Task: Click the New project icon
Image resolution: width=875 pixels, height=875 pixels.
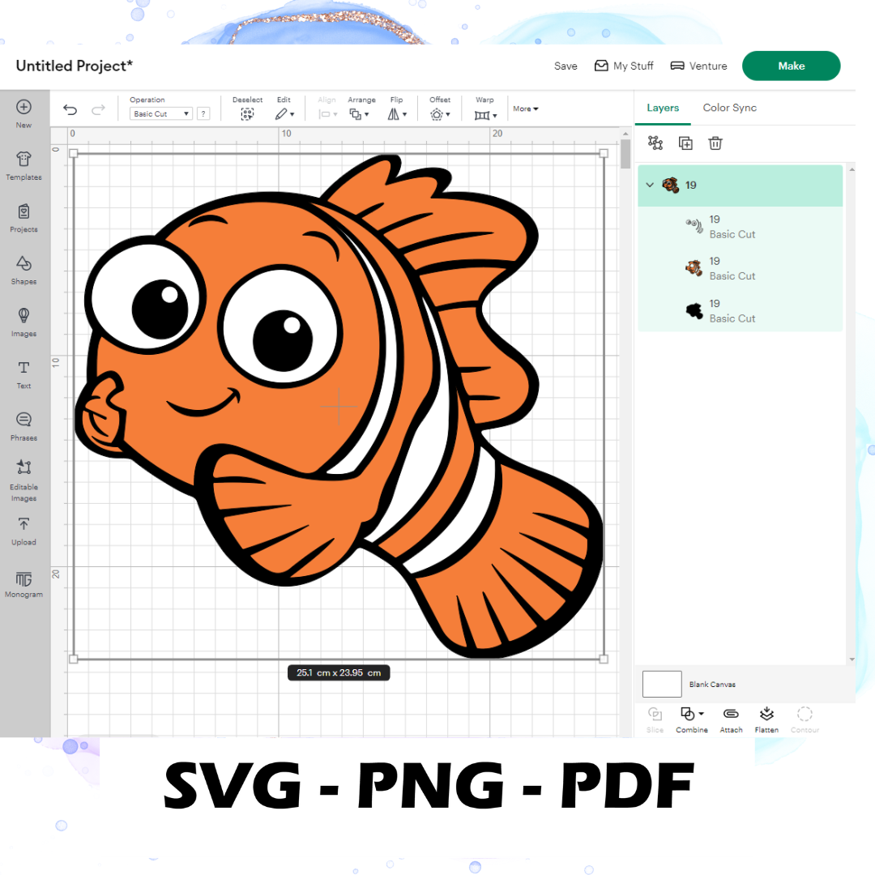Action: pyautogui.click(x=23, y=113)
